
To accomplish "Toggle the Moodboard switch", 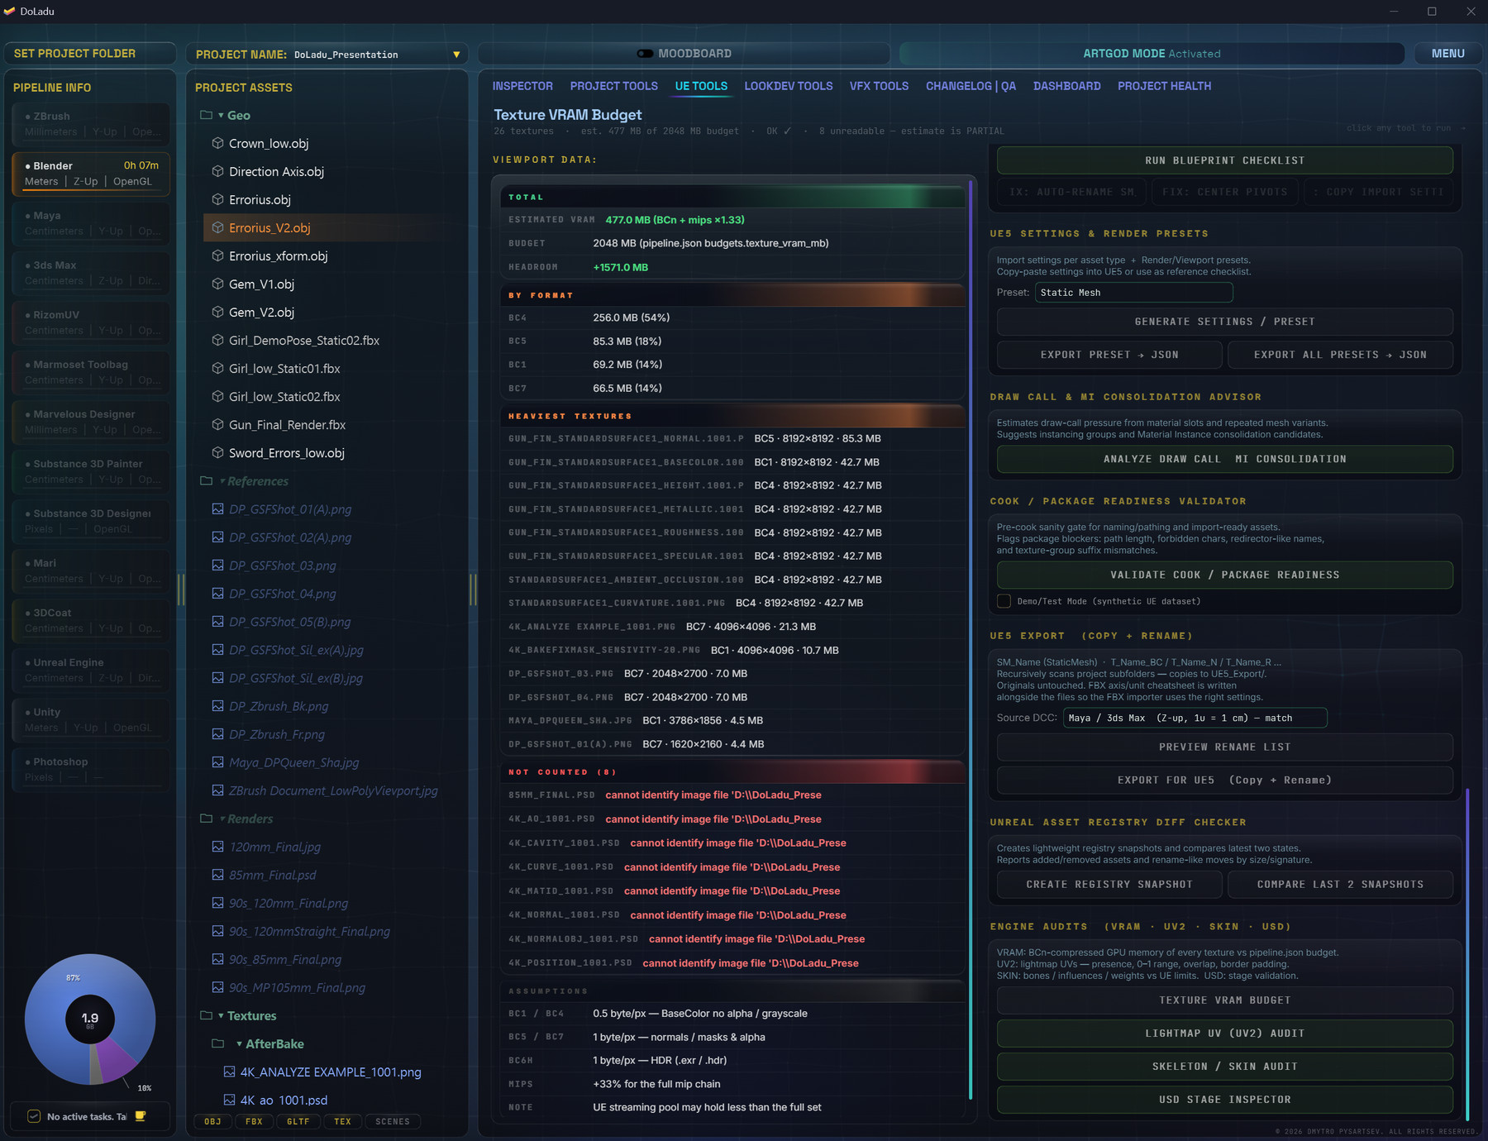I will 645,54.
